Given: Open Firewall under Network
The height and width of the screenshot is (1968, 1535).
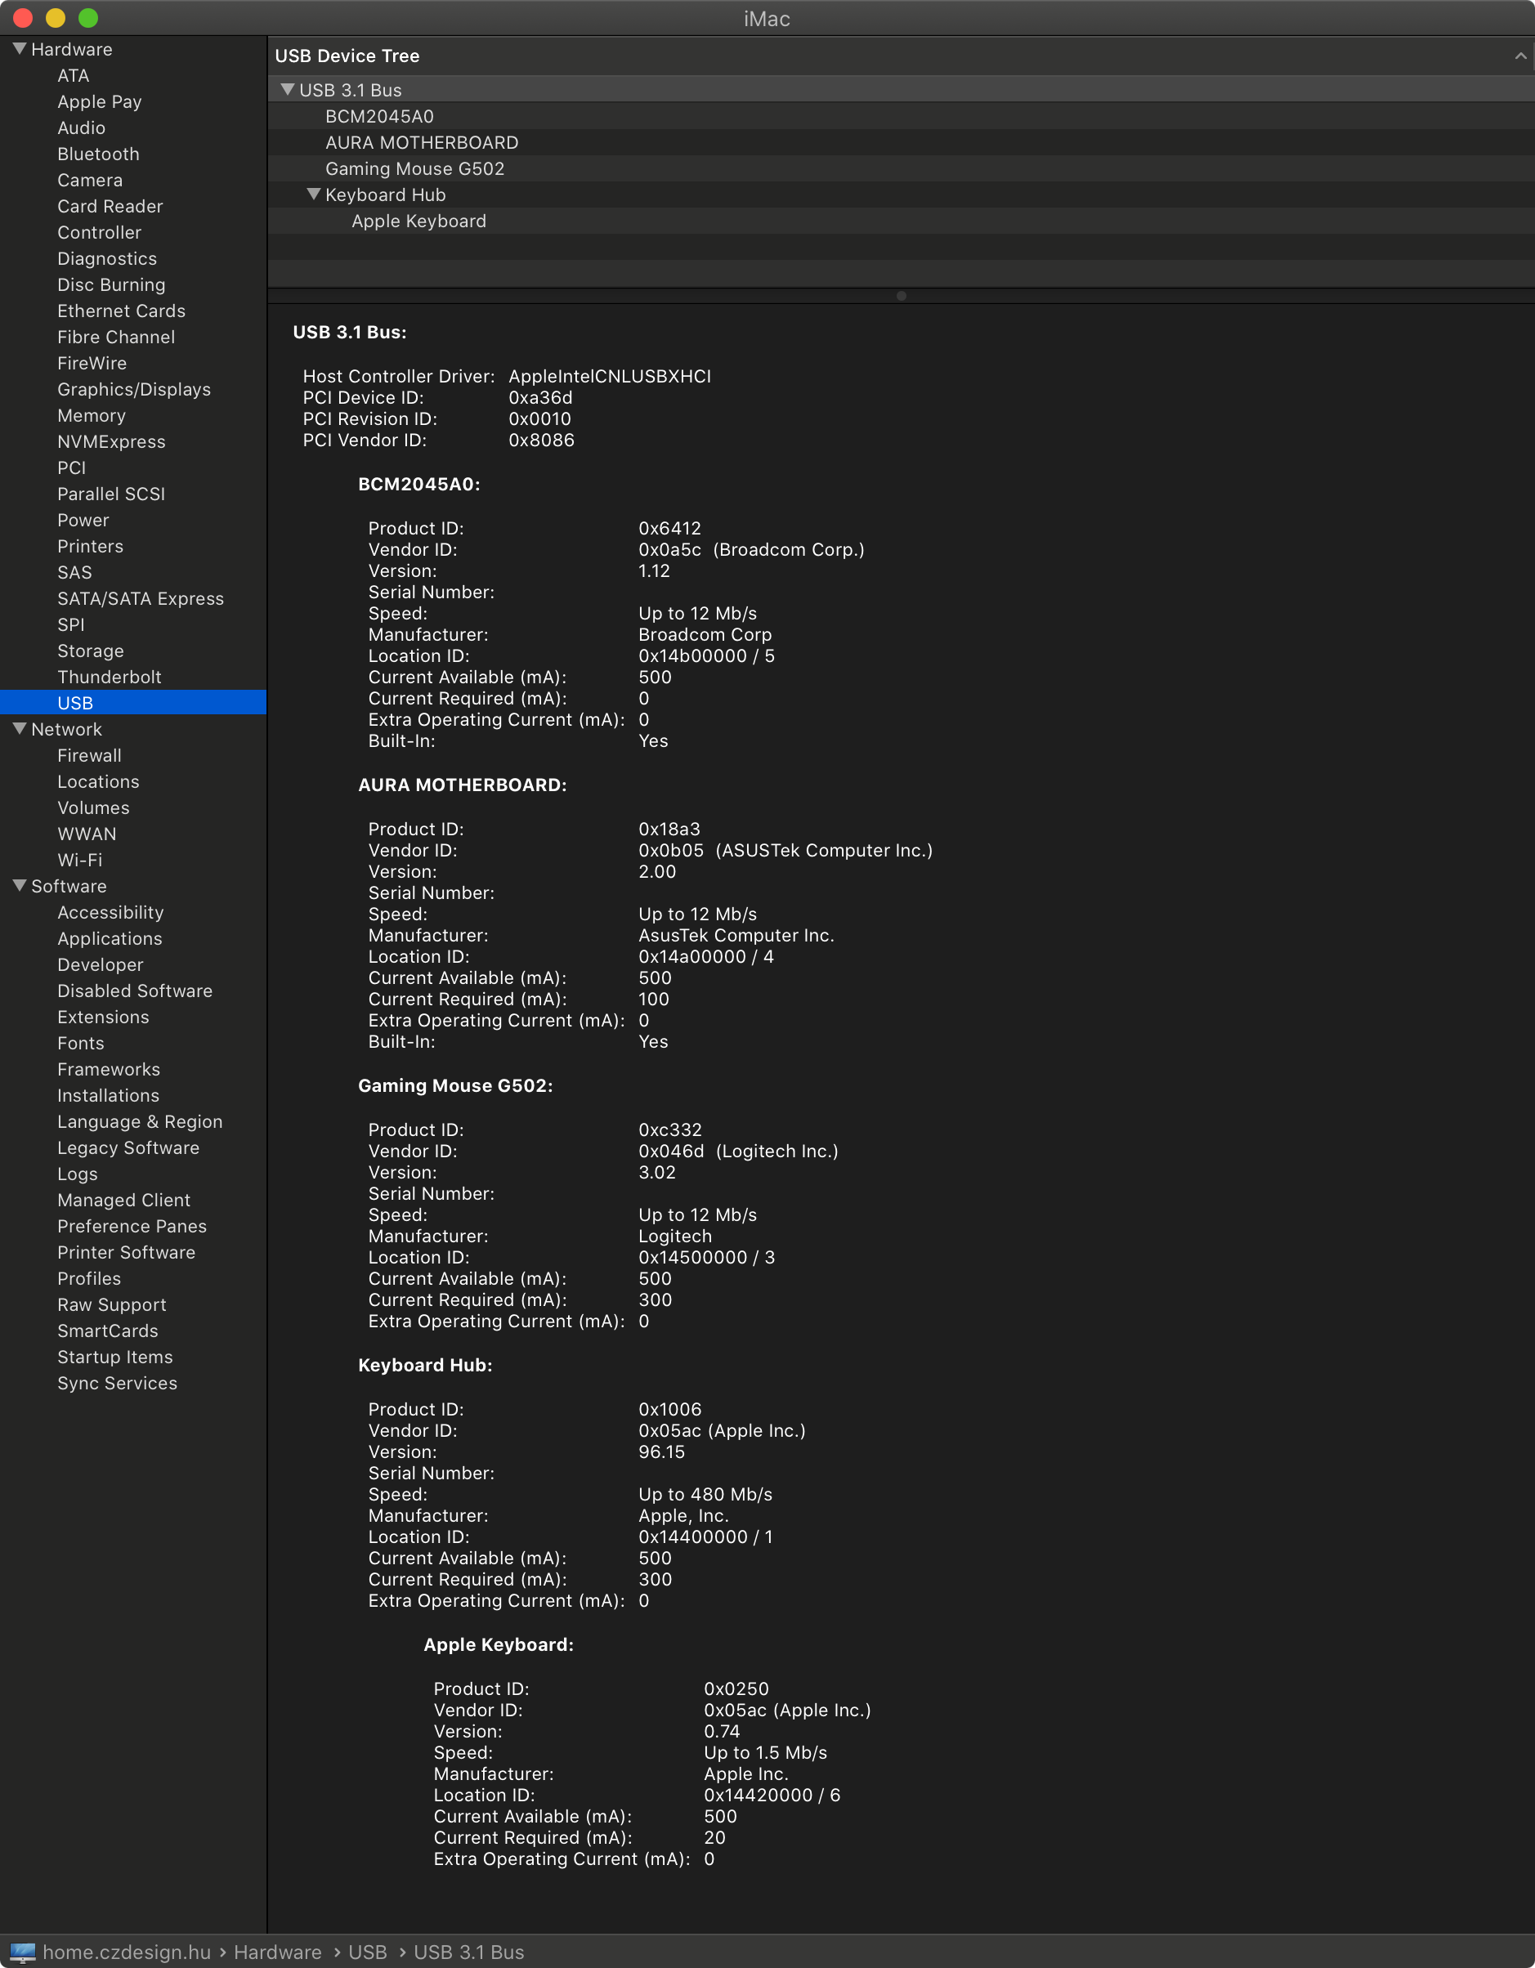Looking at the screenshot, I should point(89,755).
